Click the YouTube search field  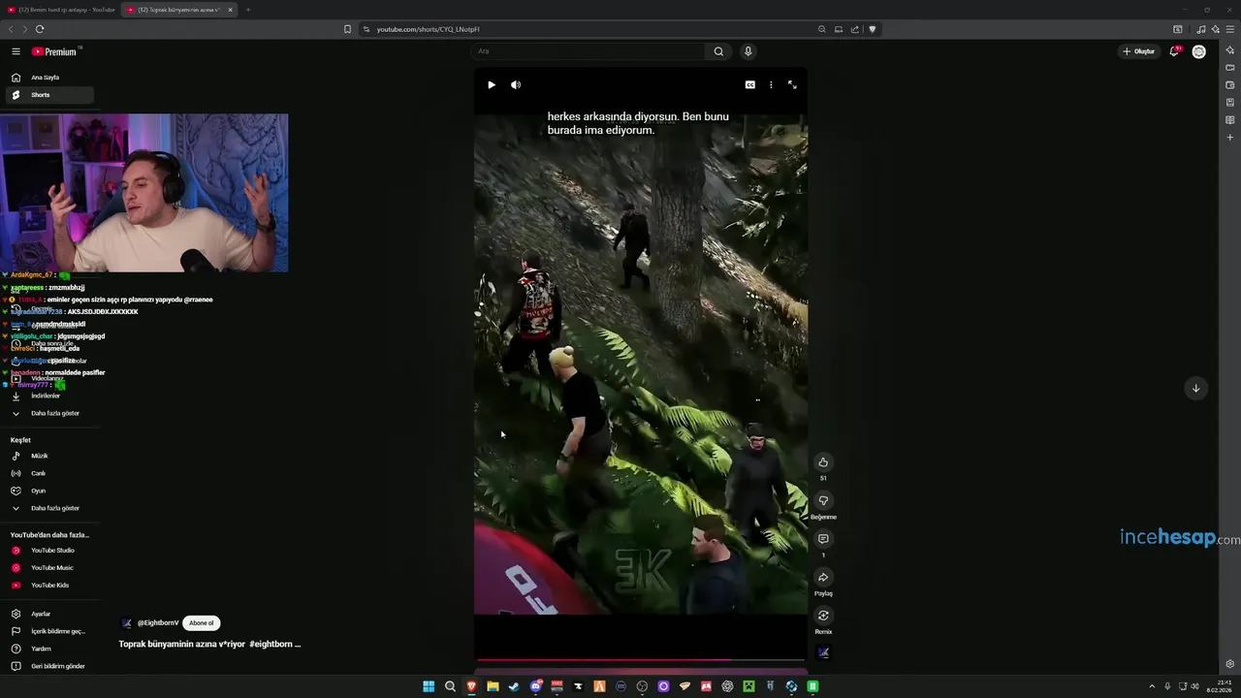coord(588,51)
